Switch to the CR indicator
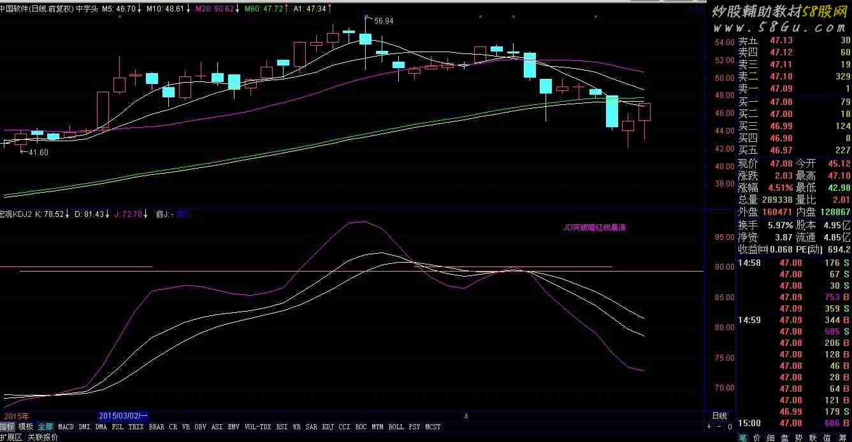The width and height of the screenshot is (852, 442). click(173, 427)
